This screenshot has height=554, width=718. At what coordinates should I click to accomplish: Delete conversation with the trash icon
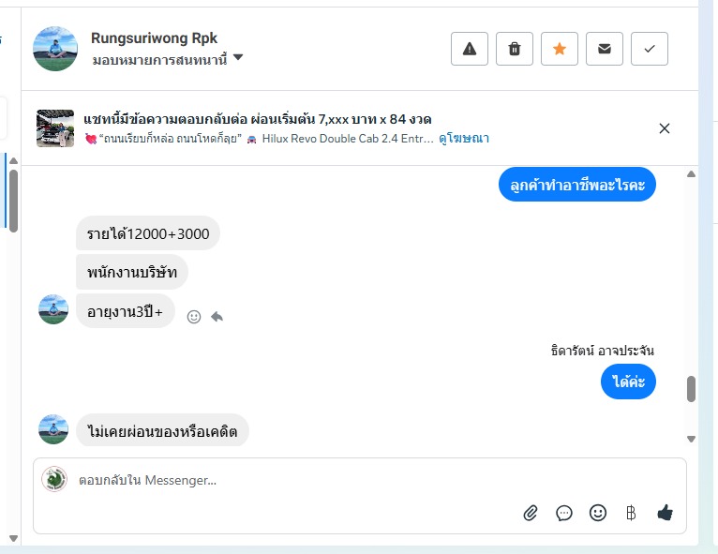(515, 49)
